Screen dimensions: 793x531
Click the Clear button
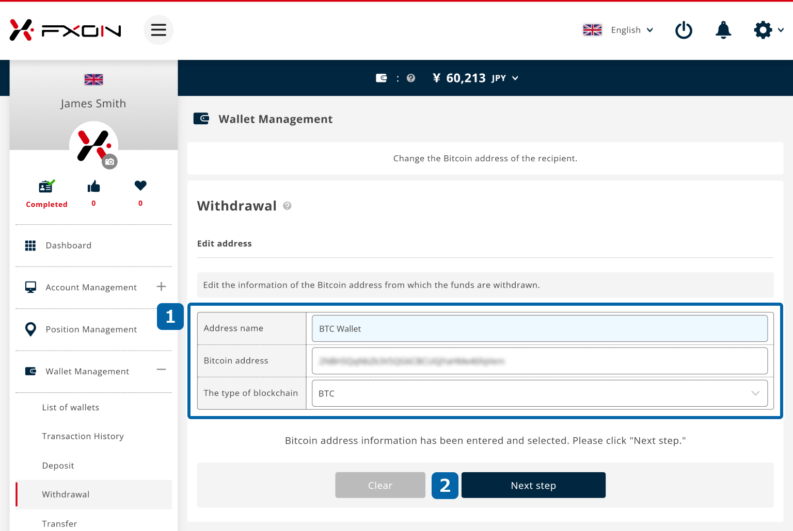coord(380,485)
